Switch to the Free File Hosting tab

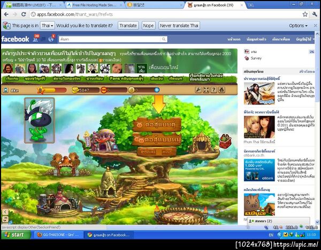(x=94, y=5)
